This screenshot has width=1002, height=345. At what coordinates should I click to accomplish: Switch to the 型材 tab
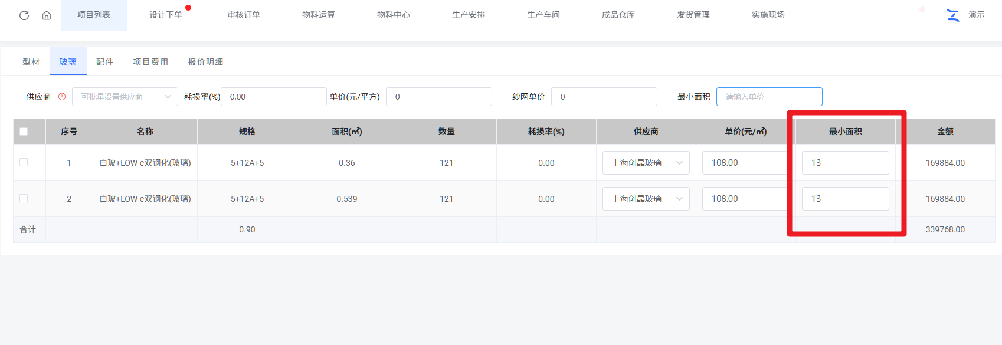[x=31, y=62]
